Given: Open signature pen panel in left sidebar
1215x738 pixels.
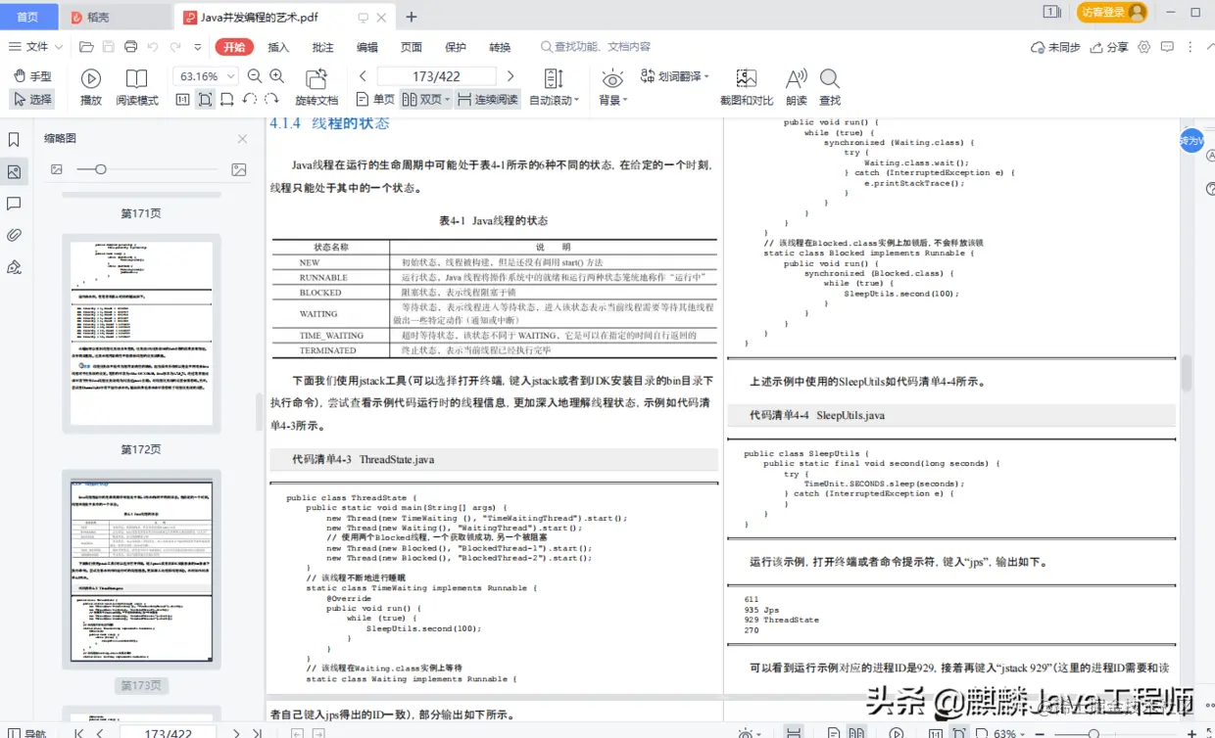Looking at the screenshot, I should click(x=14, y=267).
